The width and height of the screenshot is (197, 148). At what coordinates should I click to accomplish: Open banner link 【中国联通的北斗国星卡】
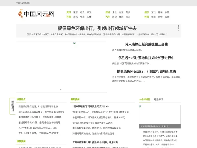83,34
